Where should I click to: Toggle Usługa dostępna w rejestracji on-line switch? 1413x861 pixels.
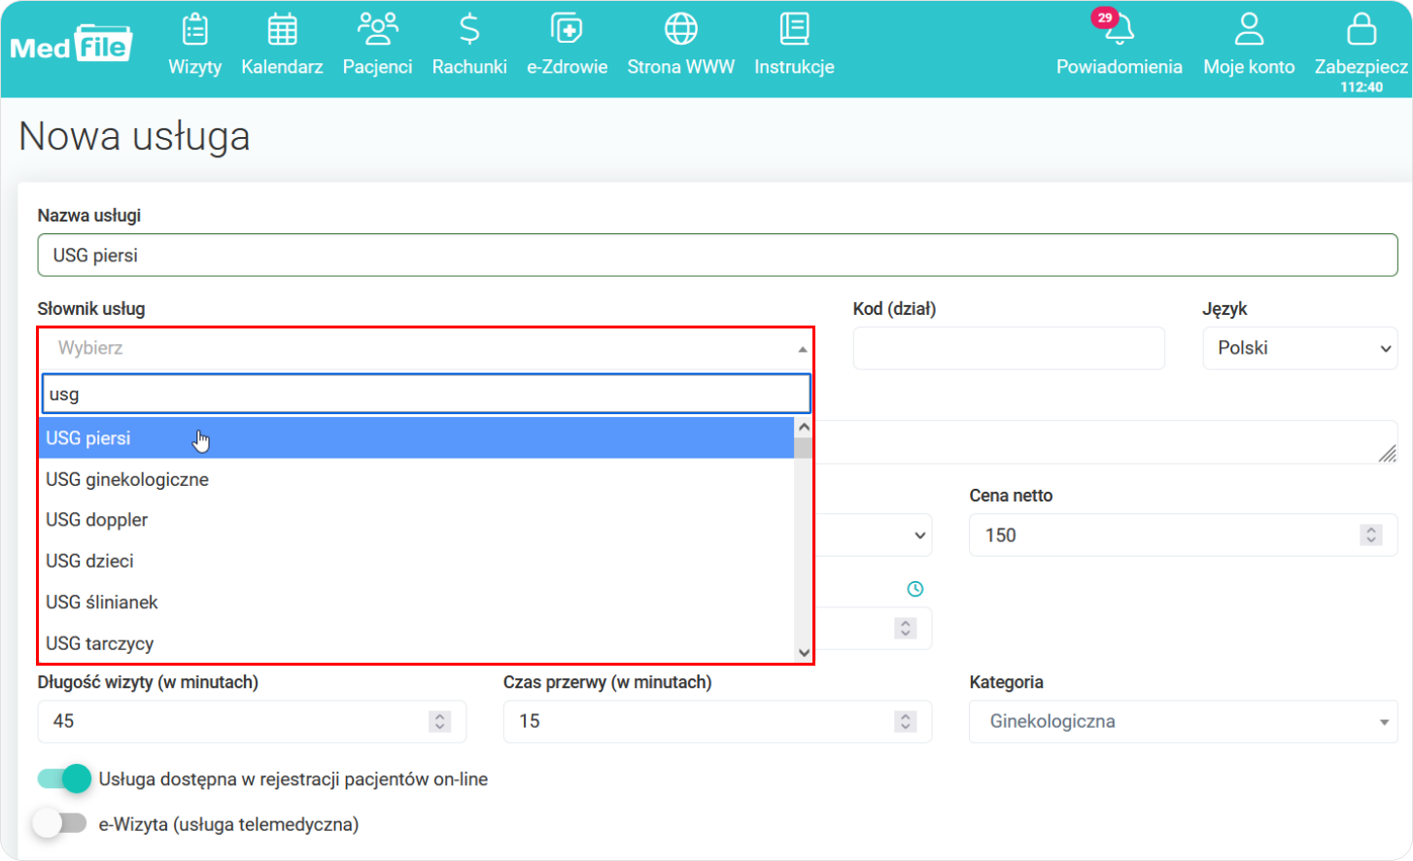[x=64, y=778]
